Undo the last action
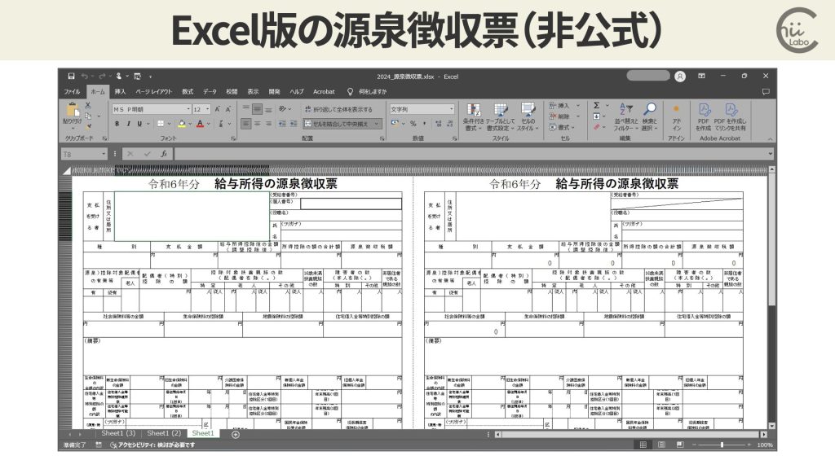 point(84,77)
